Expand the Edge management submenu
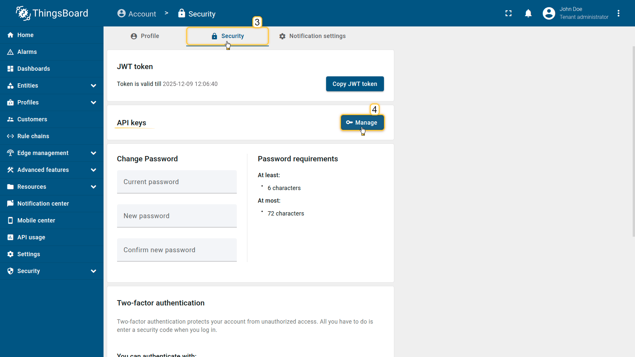635x357 pixels. point(94,153)
